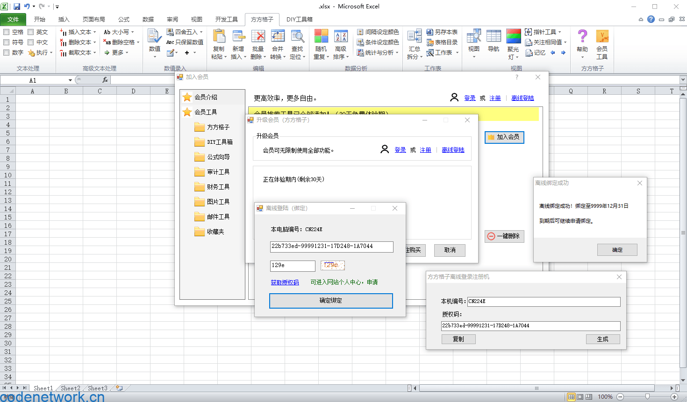Click the fx insert function icon
This screenshot has height=402, width=687.
(x=105, y=80)
